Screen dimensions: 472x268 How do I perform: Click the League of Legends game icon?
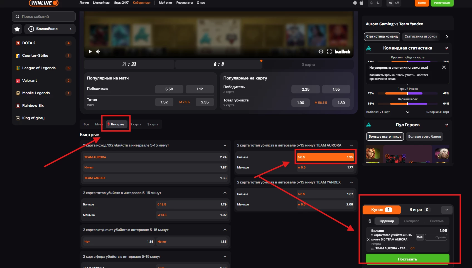pos(18,68)
